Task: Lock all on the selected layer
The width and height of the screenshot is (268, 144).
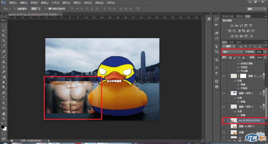Action: coord(244,57)
